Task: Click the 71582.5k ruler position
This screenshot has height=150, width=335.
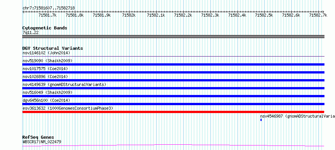Action: click(x=264, y=15)
